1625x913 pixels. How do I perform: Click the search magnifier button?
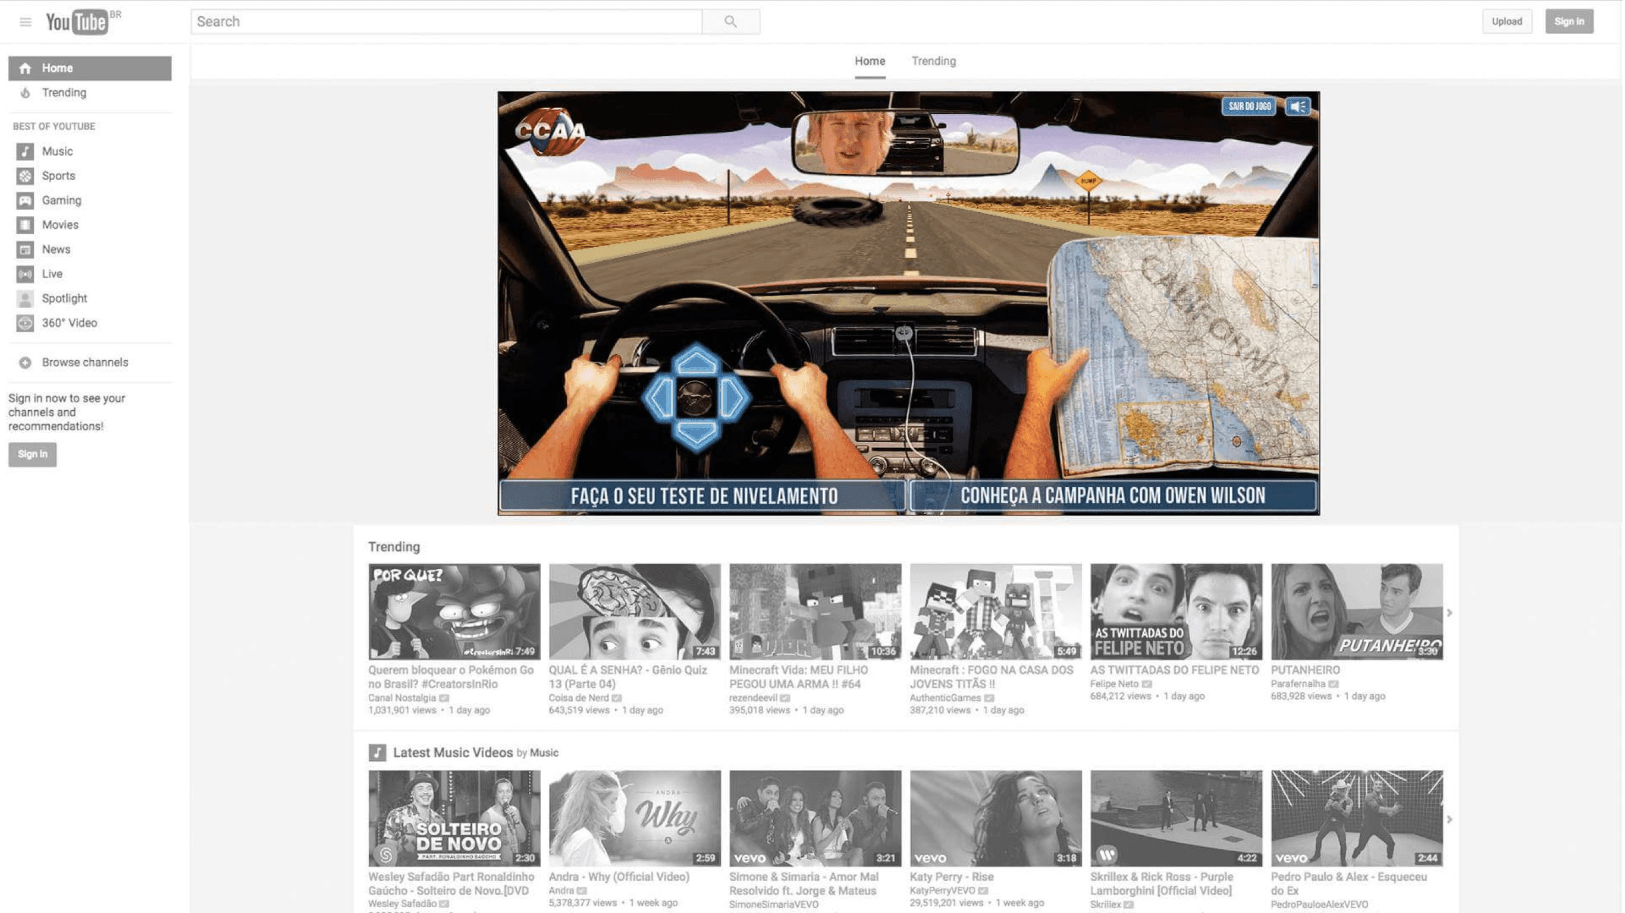point(730,21)
